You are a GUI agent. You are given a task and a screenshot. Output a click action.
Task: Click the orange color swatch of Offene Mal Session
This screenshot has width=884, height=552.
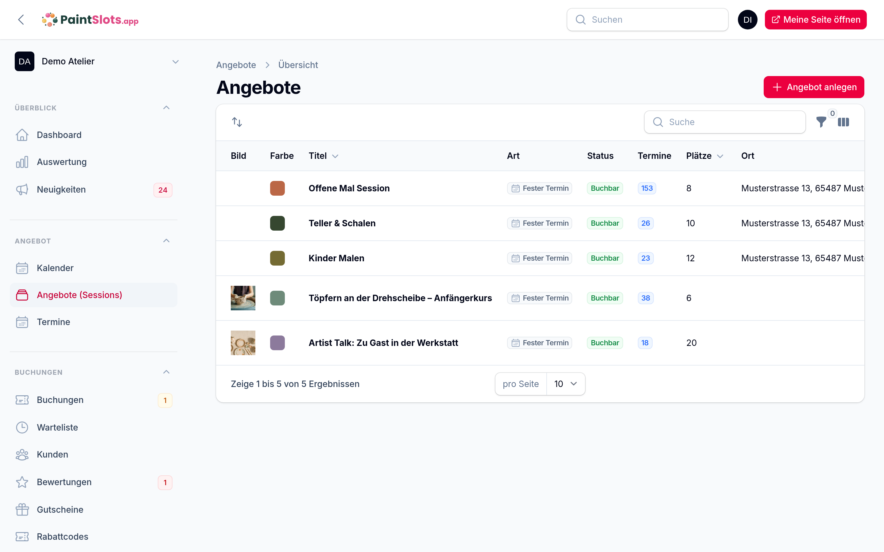(277, 188)
